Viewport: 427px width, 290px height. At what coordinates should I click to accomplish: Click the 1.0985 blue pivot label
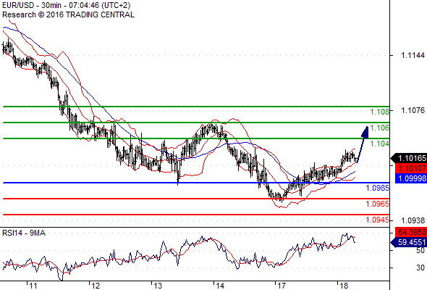[x=377, y=188]
